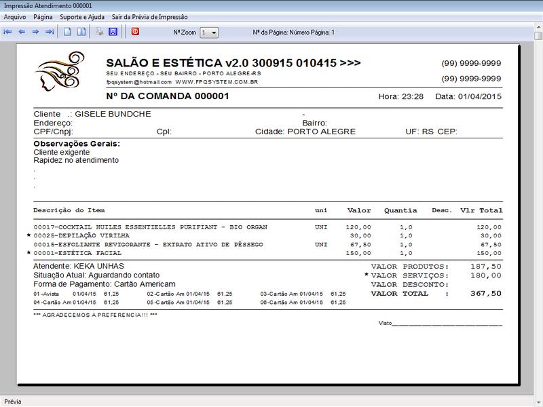This screenshot has width=543, height=407.
Task: Click 'Rapidez no atendimento' note
Action: tap(76, 160)
